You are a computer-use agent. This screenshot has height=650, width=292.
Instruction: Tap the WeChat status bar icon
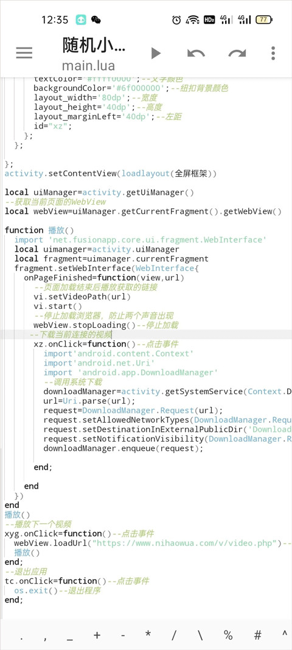pyautogui.click(x=96, y=19)
